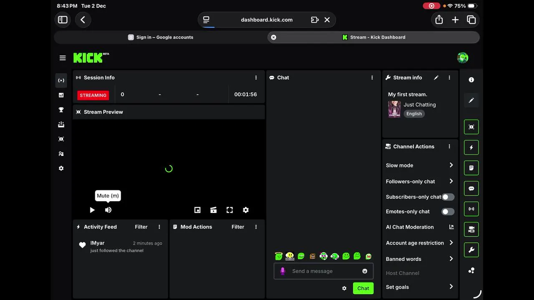This screenshot has height=300, width=534.
Task: Edit Stream info with pencil icon
Action: coord(436,77)
